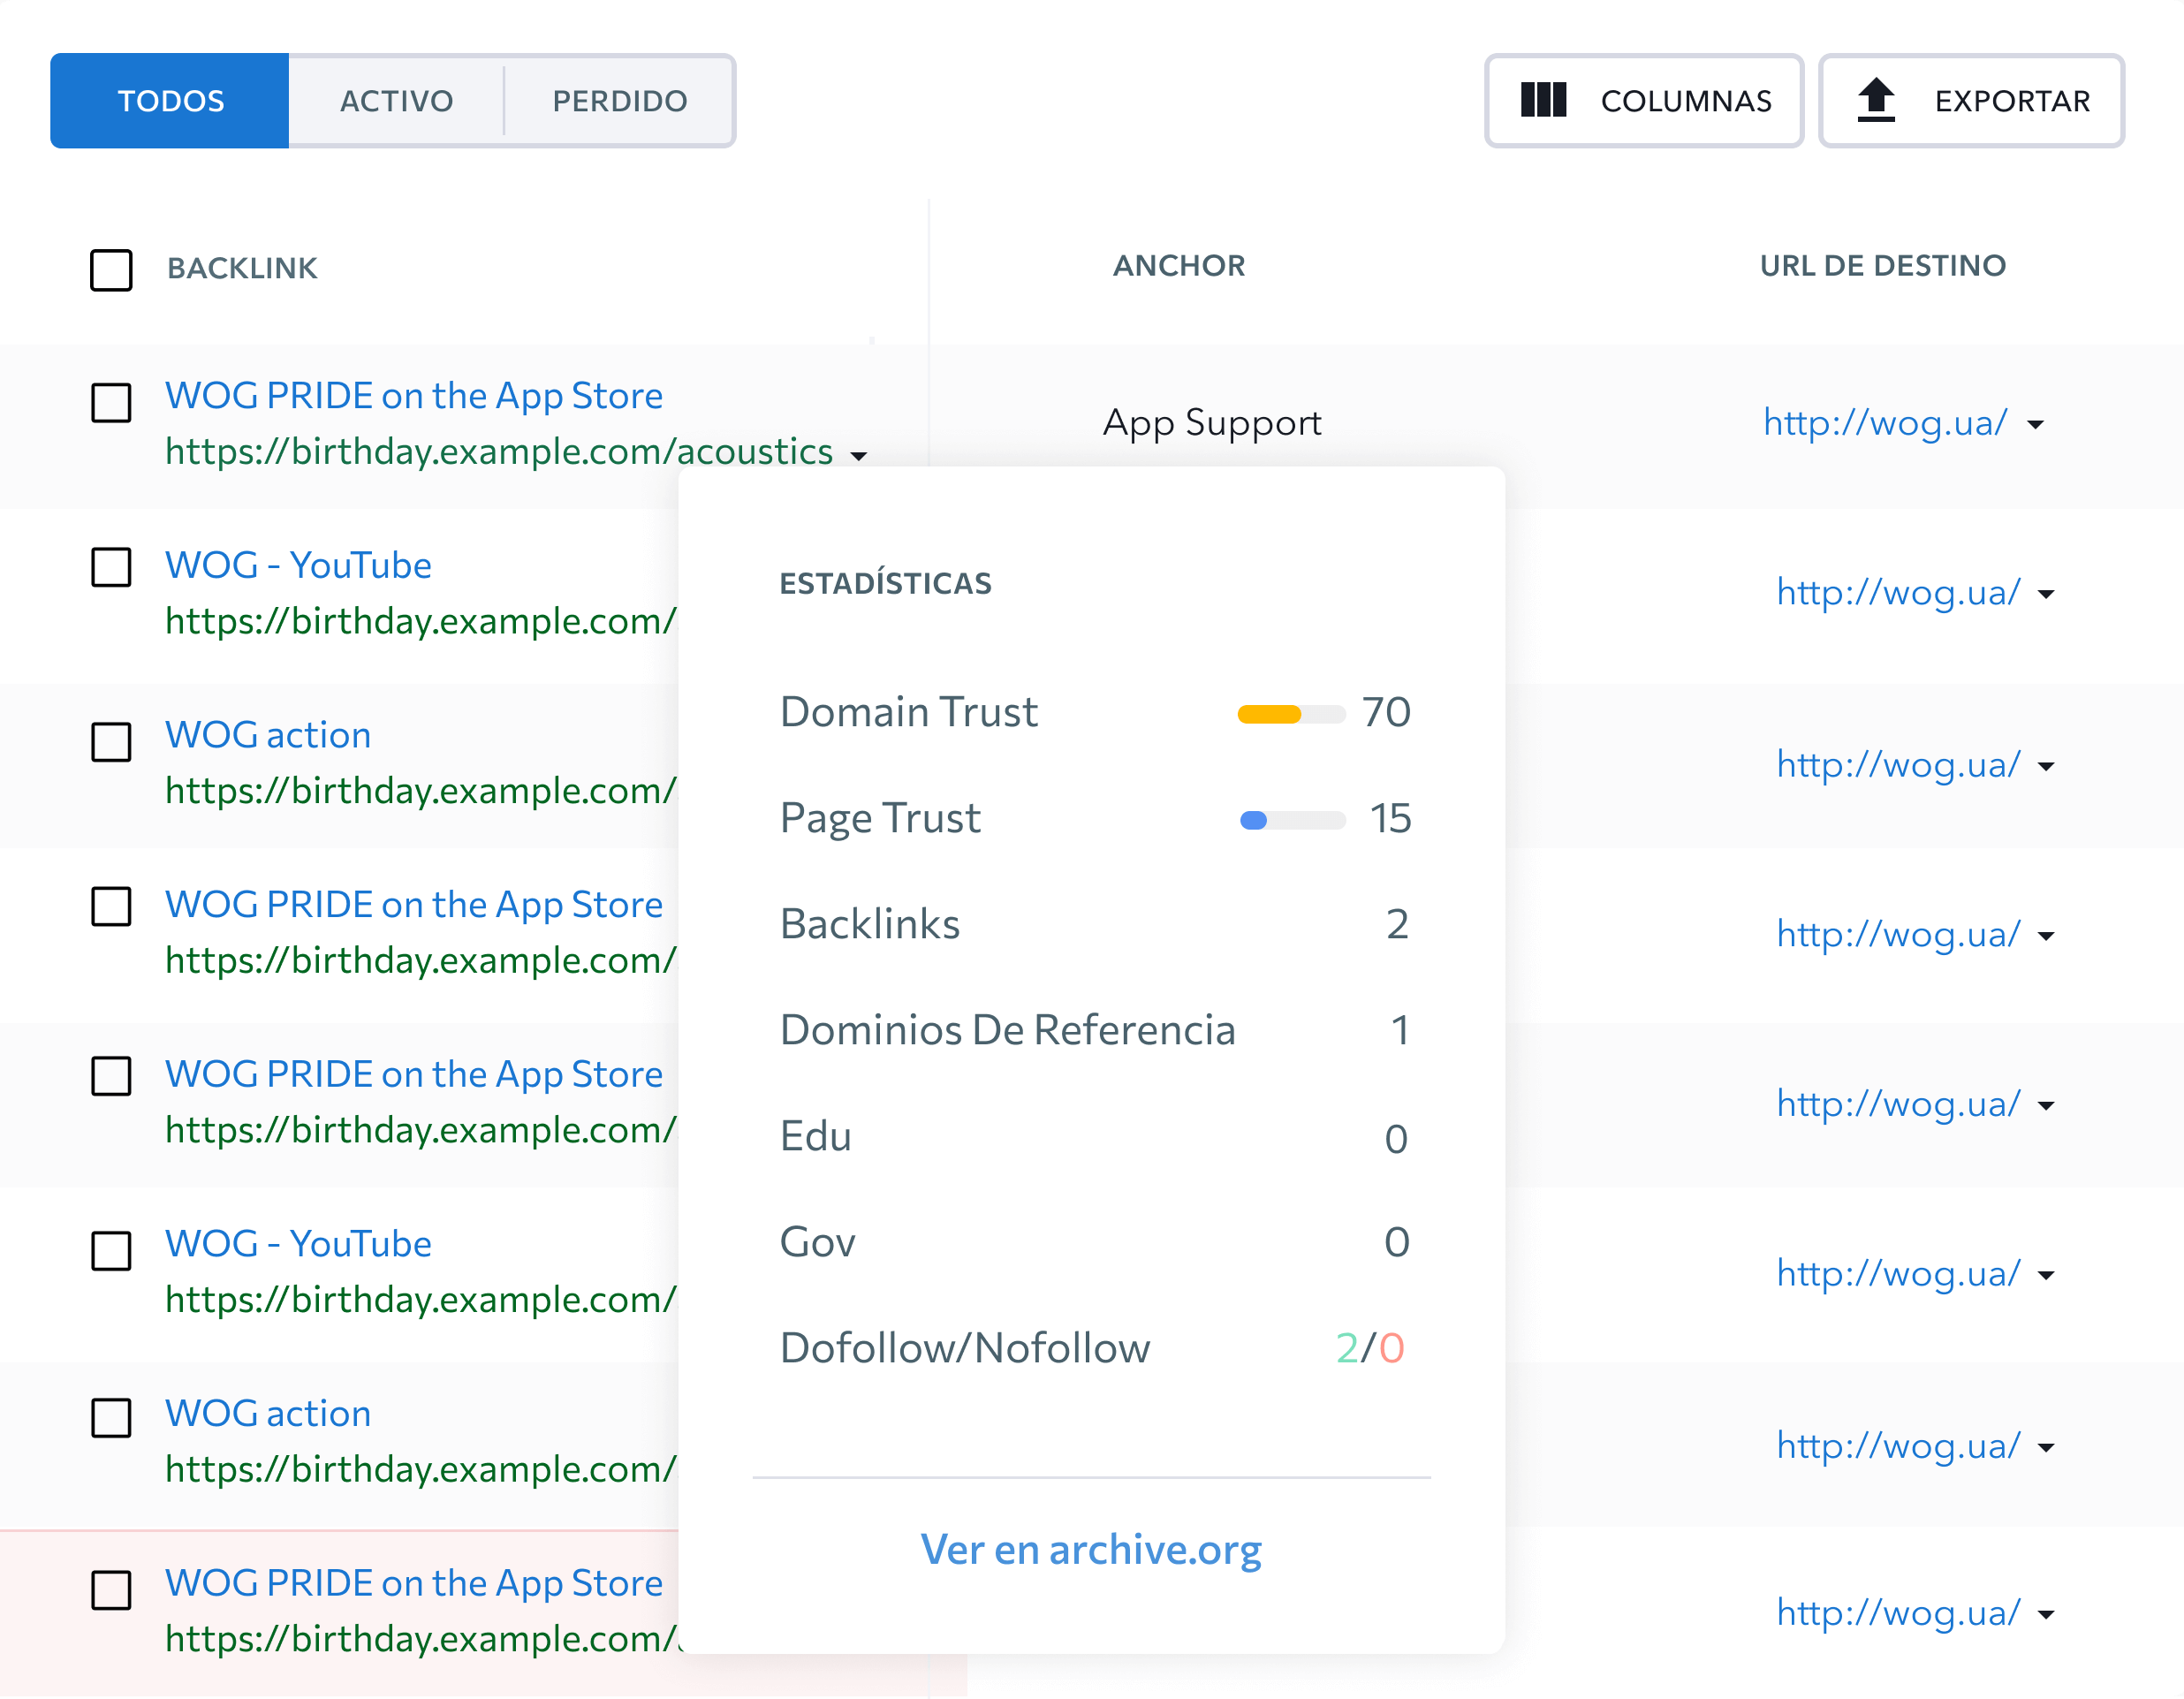The height and width of the screenshot is (1699, 2184).
Task: Check the box for the upper WOG action row
Action: pos(111,742)
